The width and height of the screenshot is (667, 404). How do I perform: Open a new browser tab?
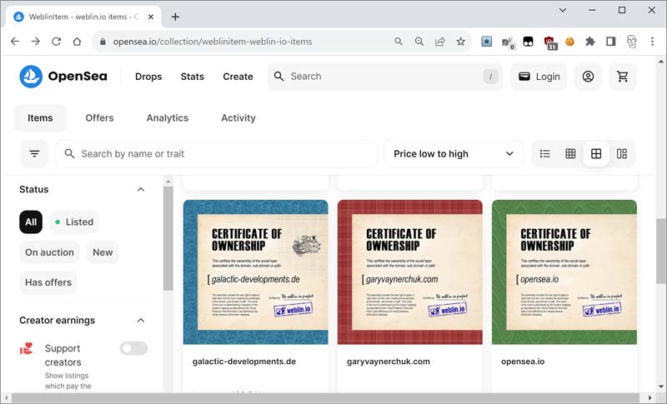175,17
